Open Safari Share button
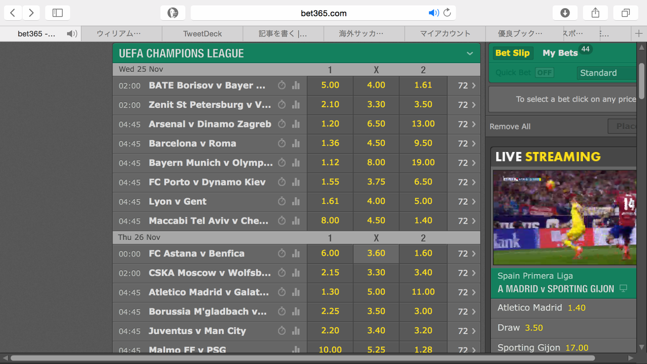Screen dimensions: 647x364 pyautogui.click(x=595, y=13)
